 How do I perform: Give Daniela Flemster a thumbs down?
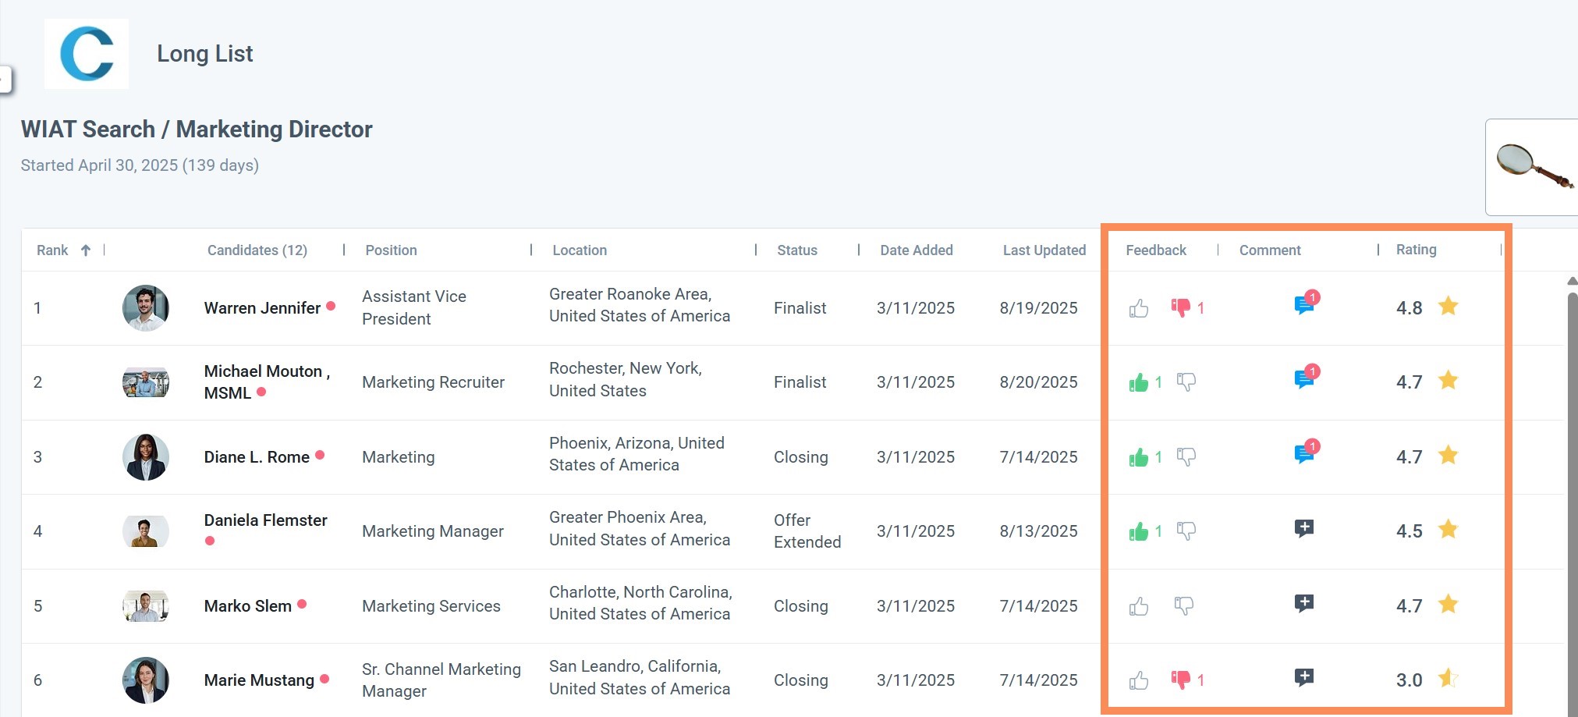coord(1186,531)
